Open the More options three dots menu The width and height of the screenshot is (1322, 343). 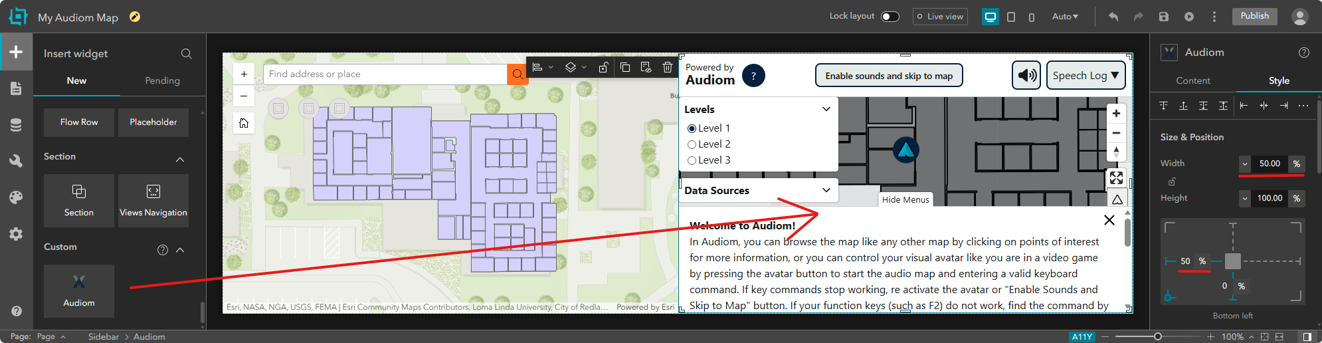(x=1214, y=17)
